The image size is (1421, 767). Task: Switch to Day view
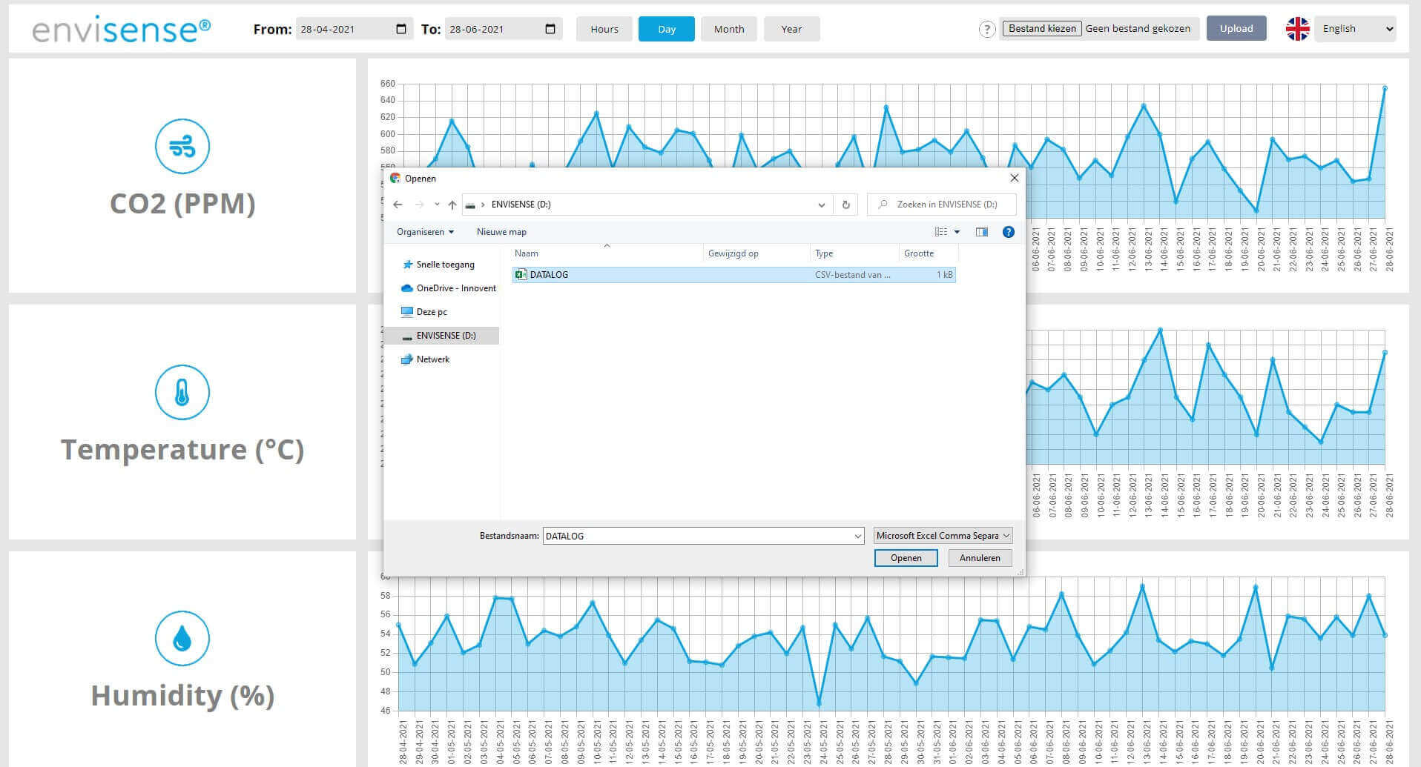(x=667, y=29)
